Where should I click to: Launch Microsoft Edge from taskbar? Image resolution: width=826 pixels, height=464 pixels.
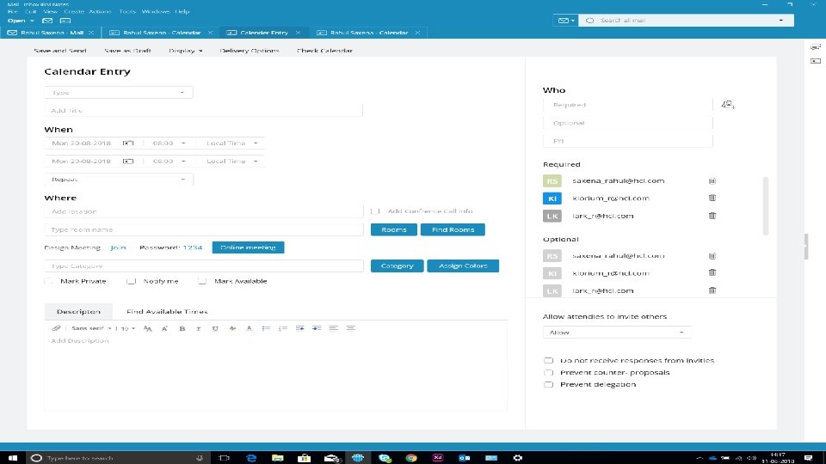[x=251, y=458]
